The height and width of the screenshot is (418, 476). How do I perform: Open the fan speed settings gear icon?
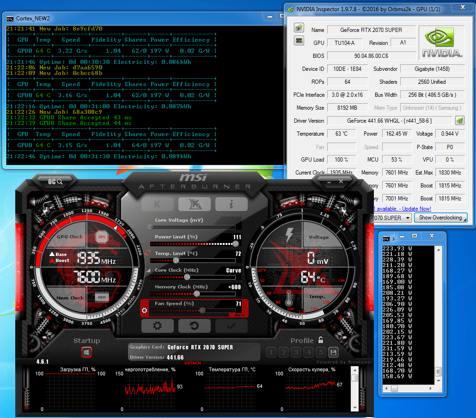coord(145,310)
